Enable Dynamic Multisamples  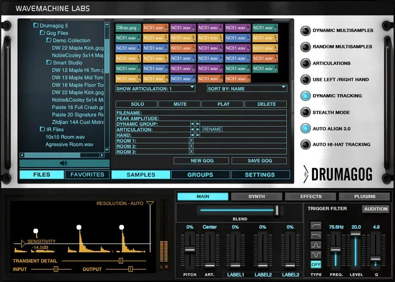306,31
